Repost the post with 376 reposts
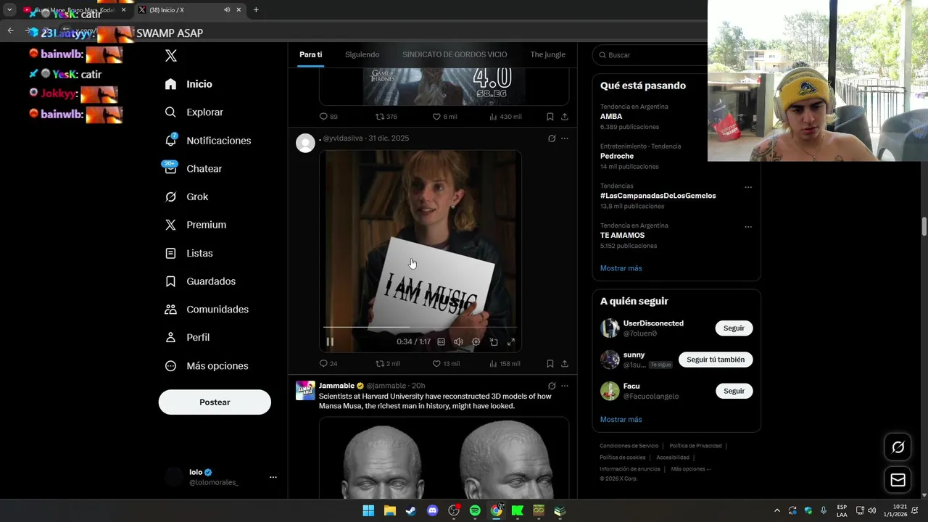 coord(386,116)
